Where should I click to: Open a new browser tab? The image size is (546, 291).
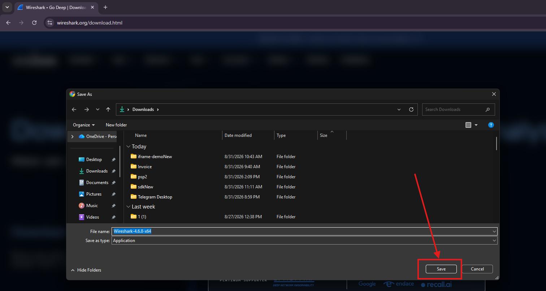(105, 7)
